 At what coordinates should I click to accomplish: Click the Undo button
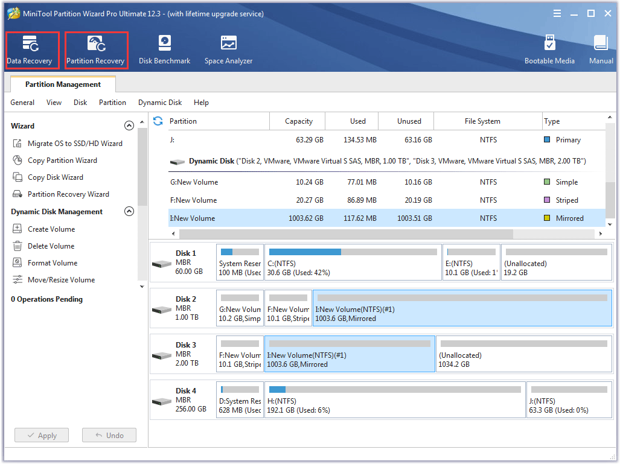tap(109, 435)
